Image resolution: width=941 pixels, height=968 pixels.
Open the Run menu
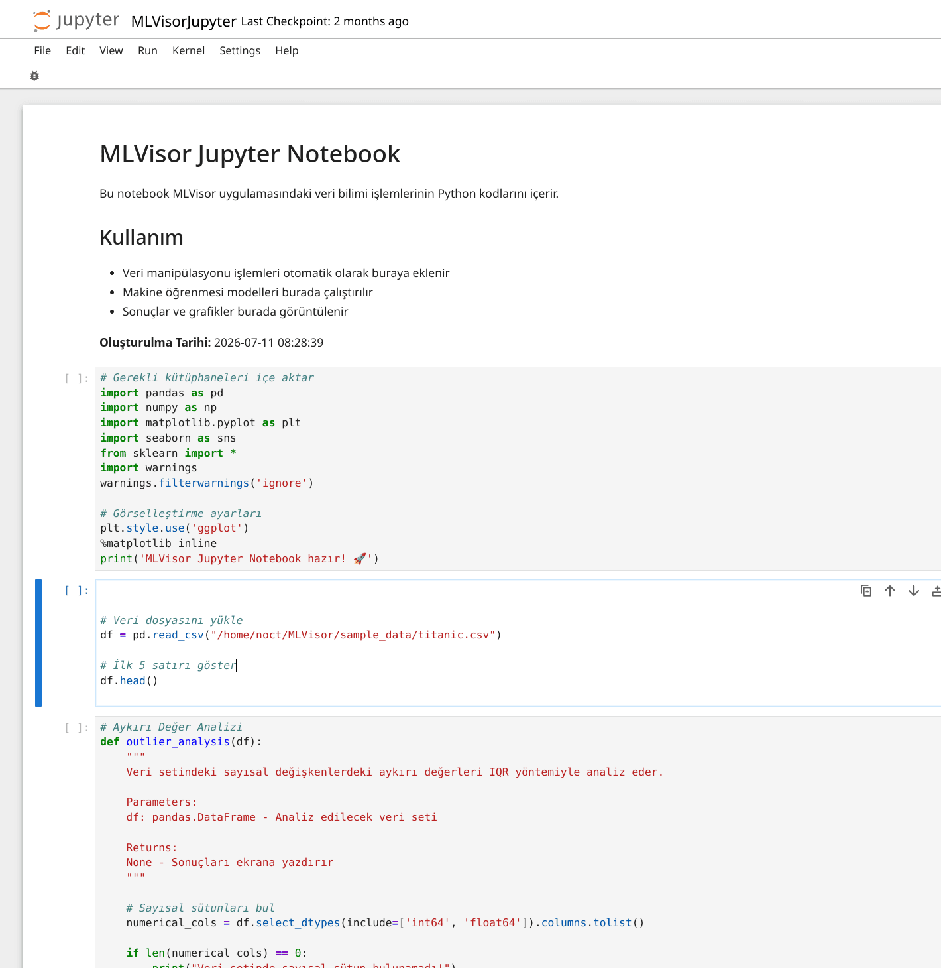point(148,50)
